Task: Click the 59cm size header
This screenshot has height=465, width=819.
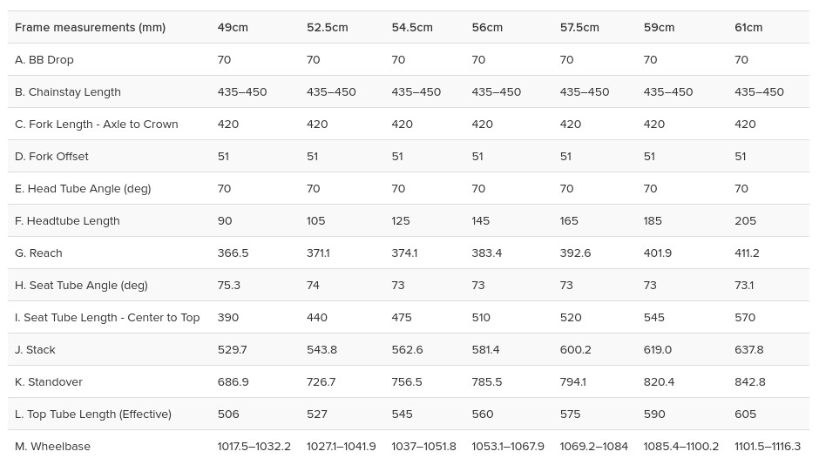Action: click(x=659, y=27)
